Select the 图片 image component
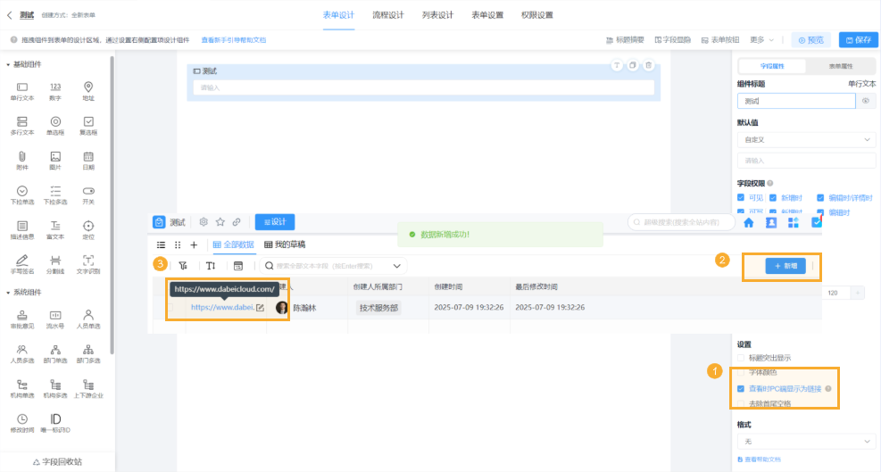 pos(55,161)
